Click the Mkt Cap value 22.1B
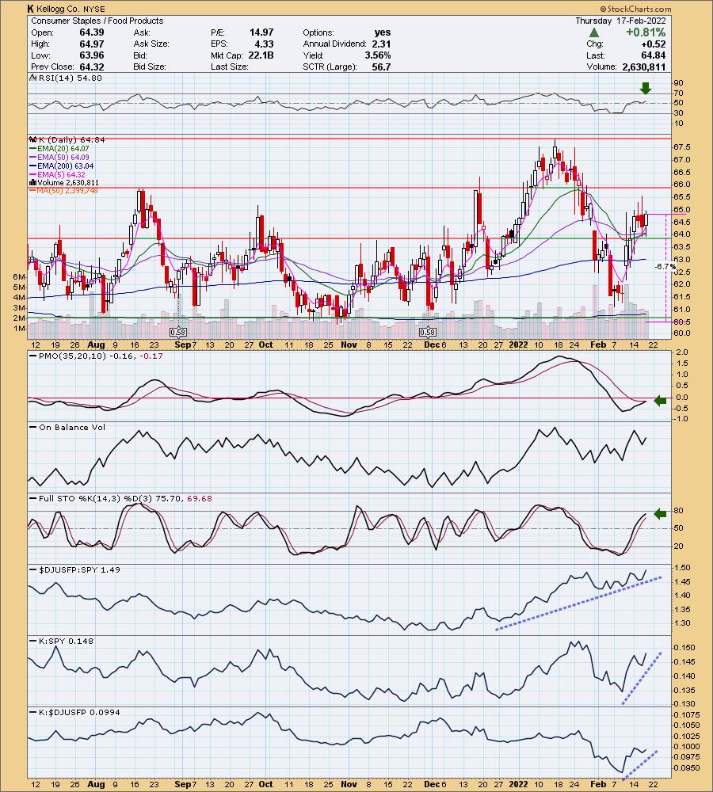The width and height of the screenshot is (713, 792). pos(261,55)
